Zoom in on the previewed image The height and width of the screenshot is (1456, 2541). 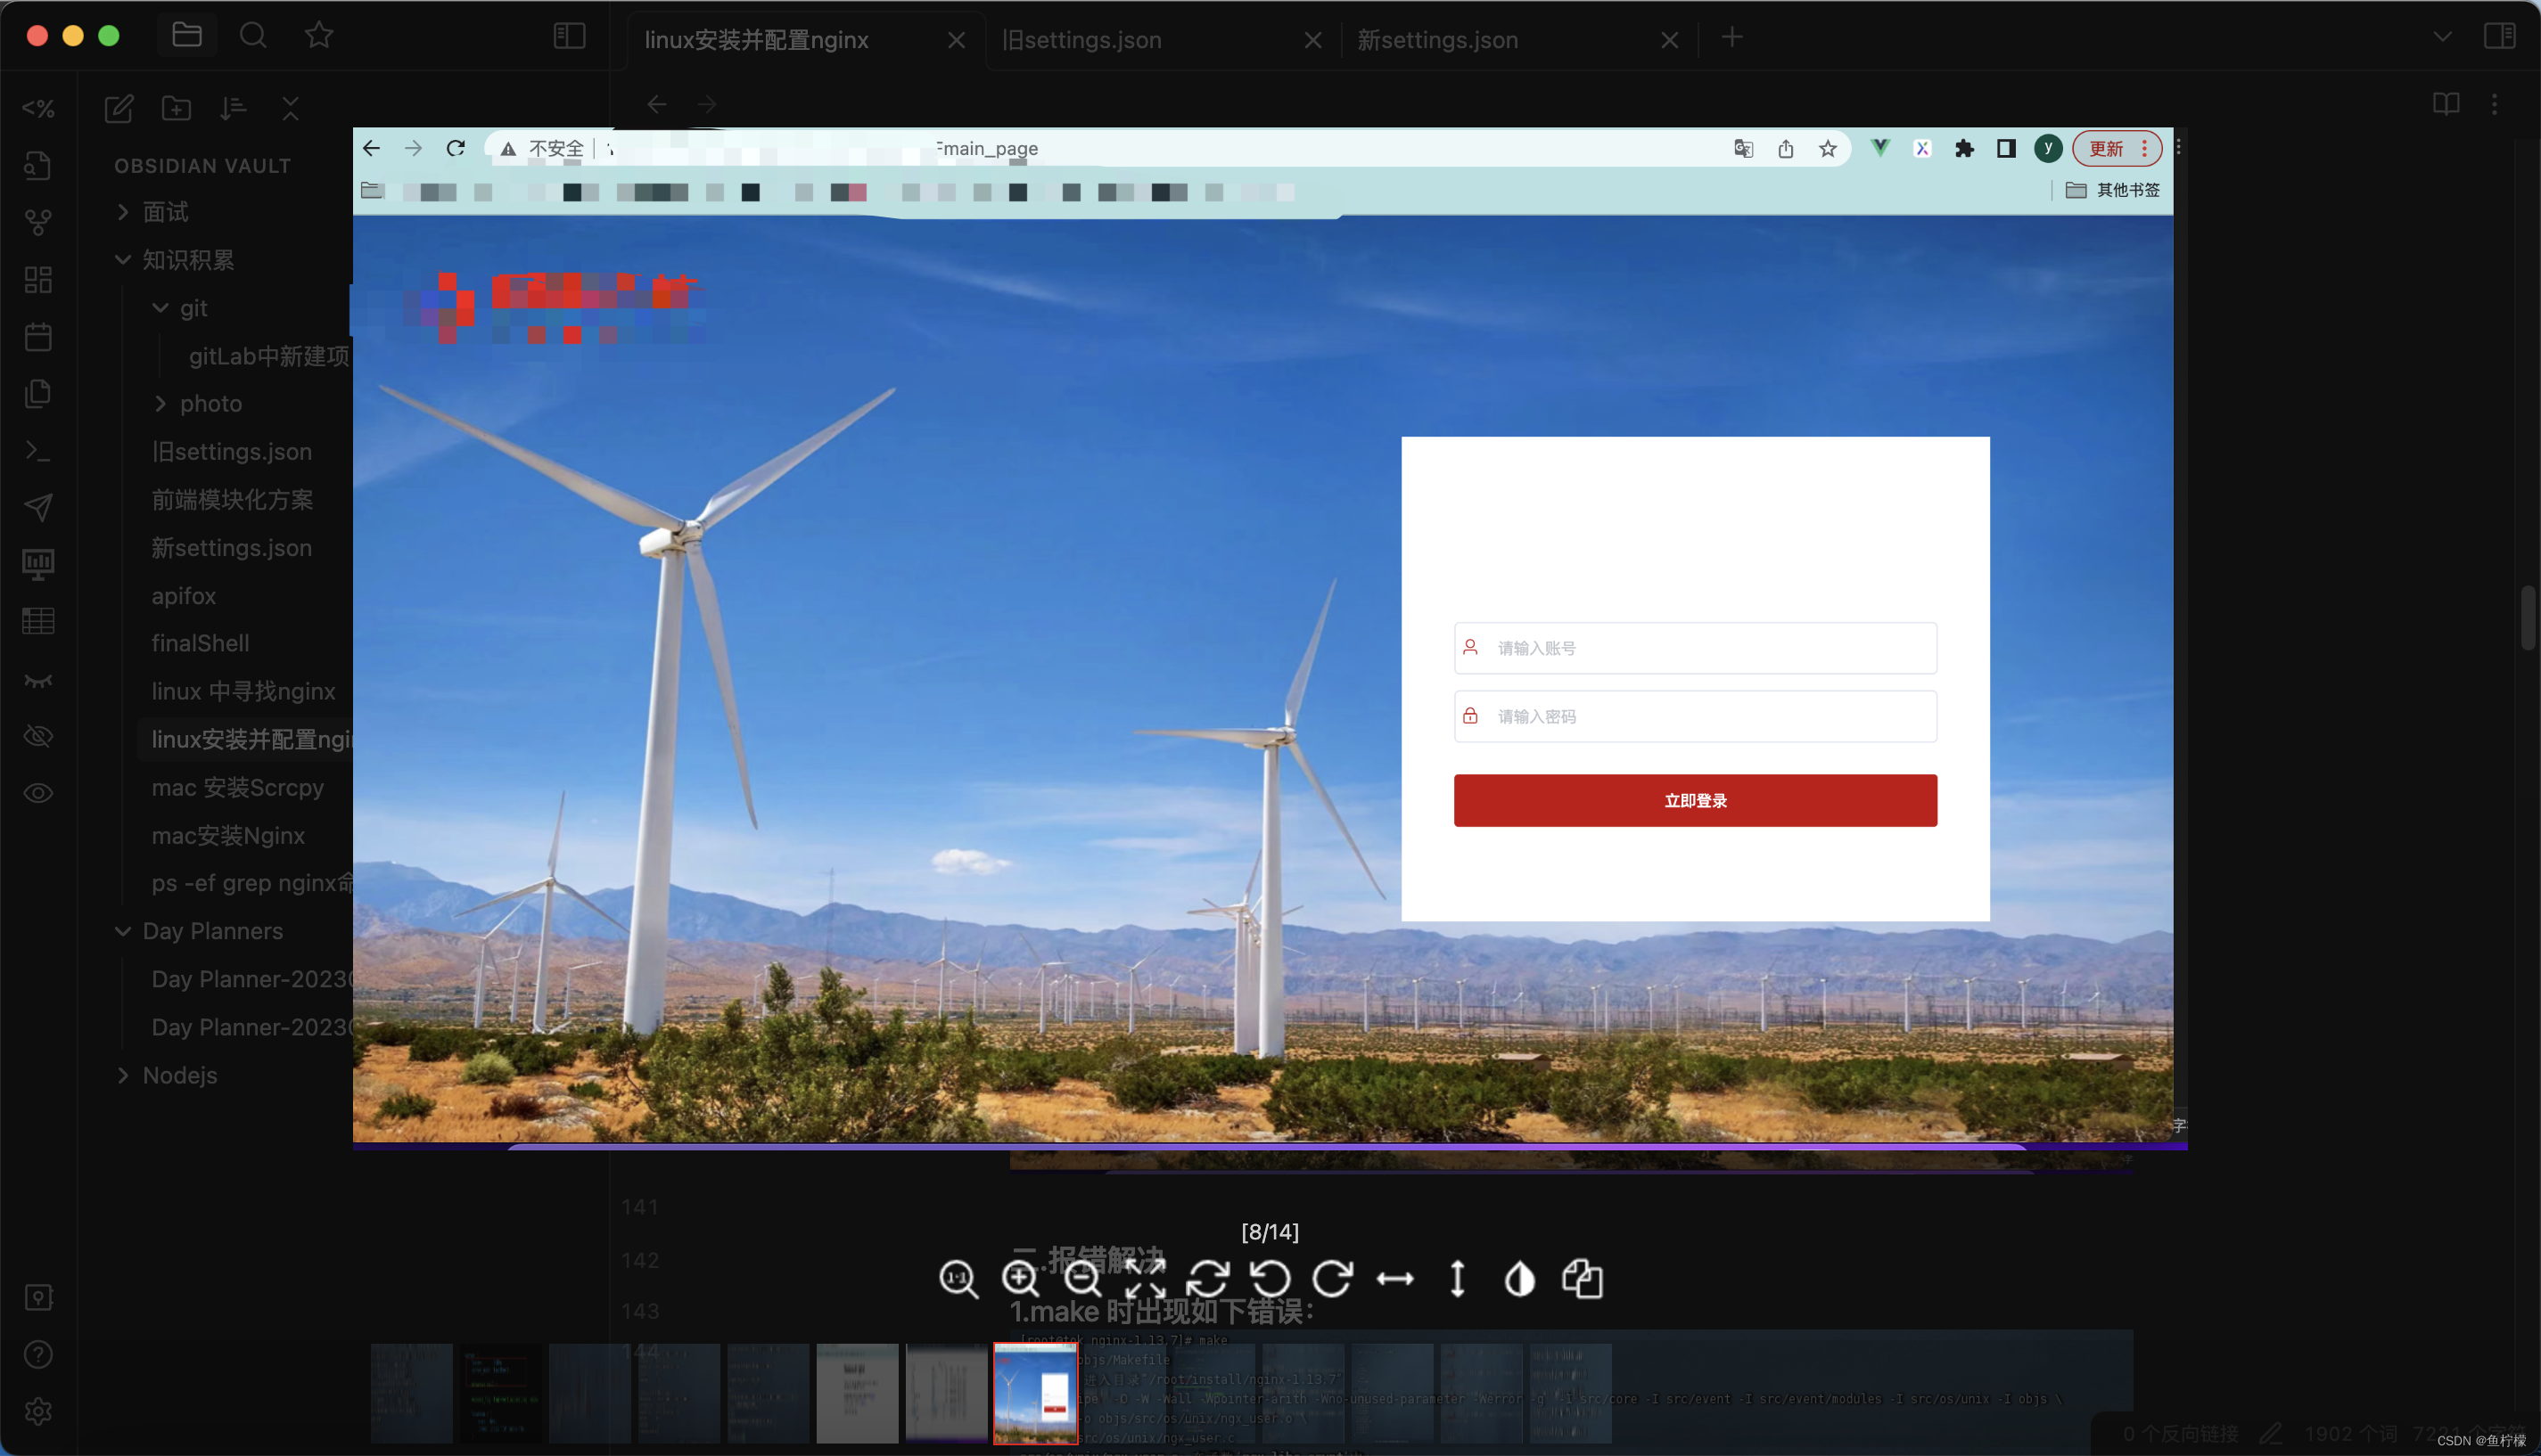pyautogui.click(x=1020, y=1279)
